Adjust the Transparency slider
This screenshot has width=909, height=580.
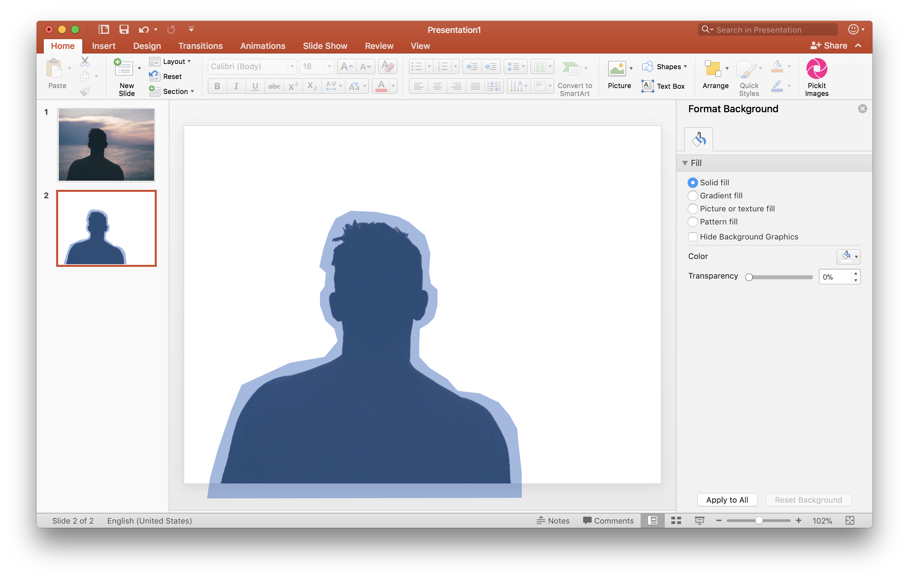coord(749,277)
